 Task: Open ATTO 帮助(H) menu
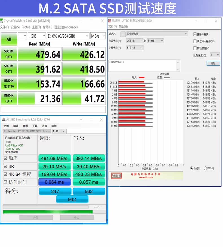(x=123, y=27)
